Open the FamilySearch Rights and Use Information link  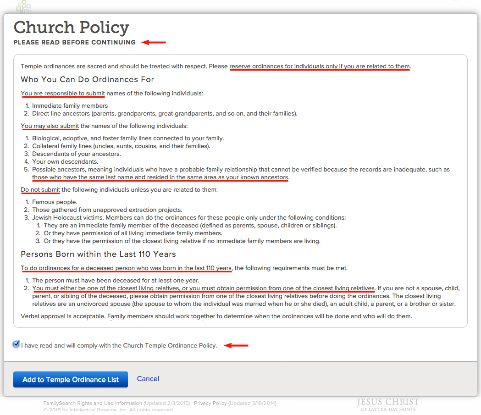[x=93, y=403]
